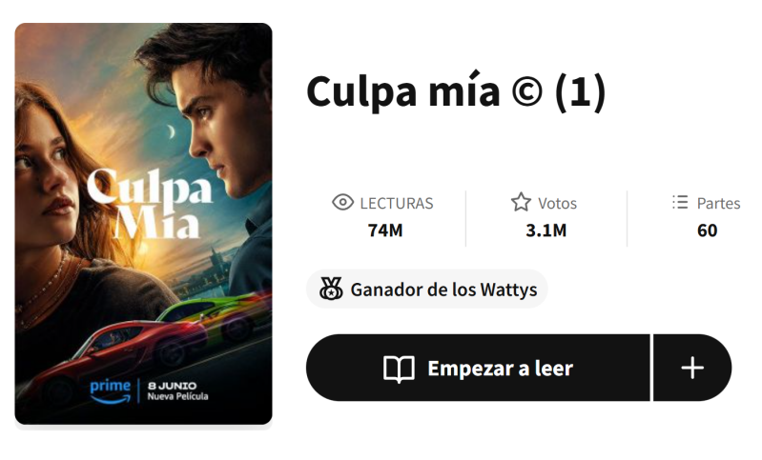This screenshot has width=762, height=460.
Task: Click the copyright symbol in the title
Action: (526, 91)
